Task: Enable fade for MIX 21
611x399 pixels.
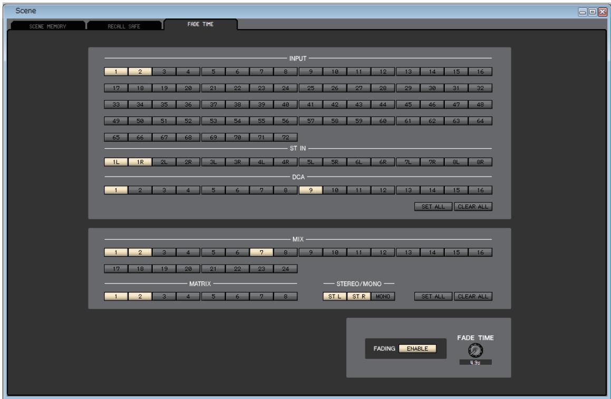Action: pyautogui.click(x=213, y=269)
